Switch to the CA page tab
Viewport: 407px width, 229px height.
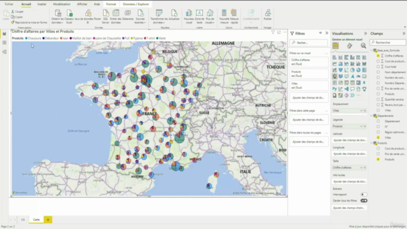pos(23,219)
